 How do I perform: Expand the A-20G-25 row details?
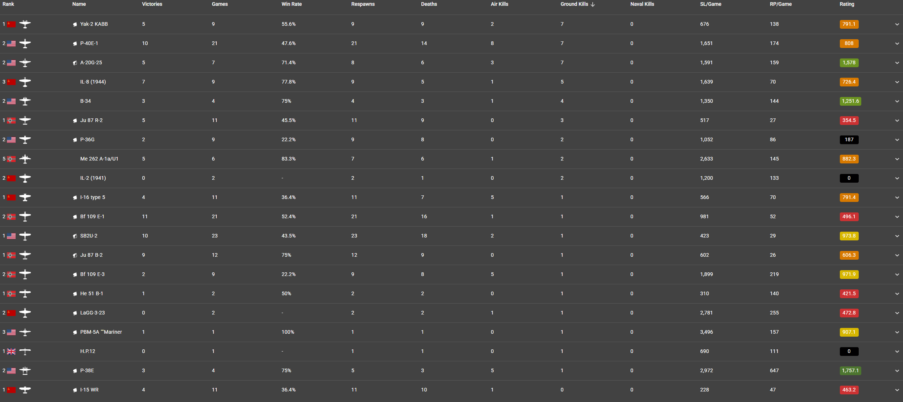coord(897,63)
